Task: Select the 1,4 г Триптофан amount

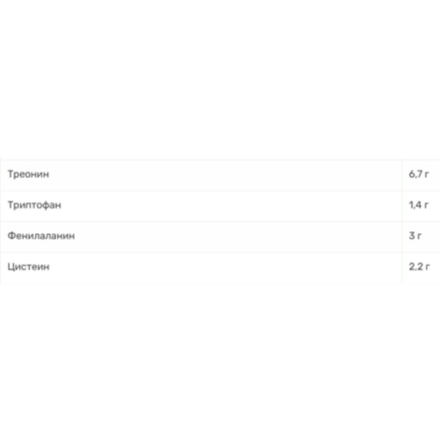Action: coord(417,206)
